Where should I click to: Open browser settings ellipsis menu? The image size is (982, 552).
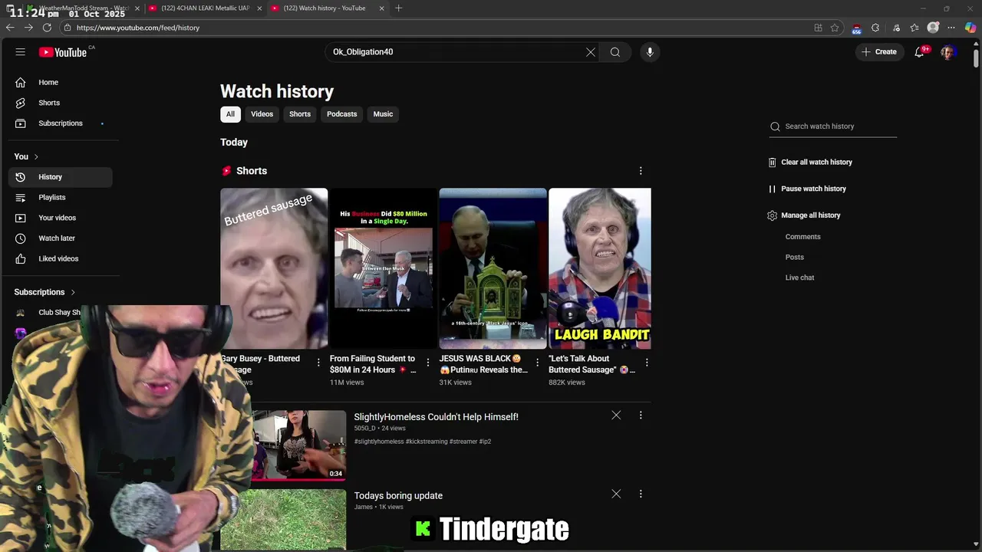pyautogui.click(x=951, y=28)
